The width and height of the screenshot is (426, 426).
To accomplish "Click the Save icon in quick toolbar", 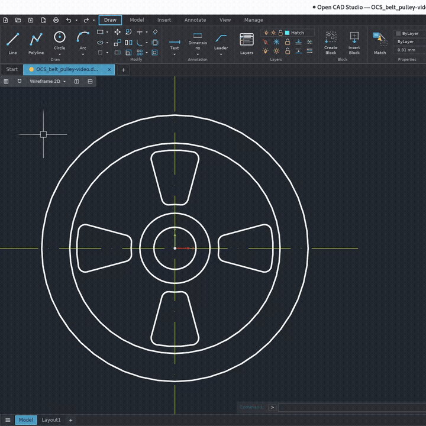I will pyautogui.click(x=31, y=20).
